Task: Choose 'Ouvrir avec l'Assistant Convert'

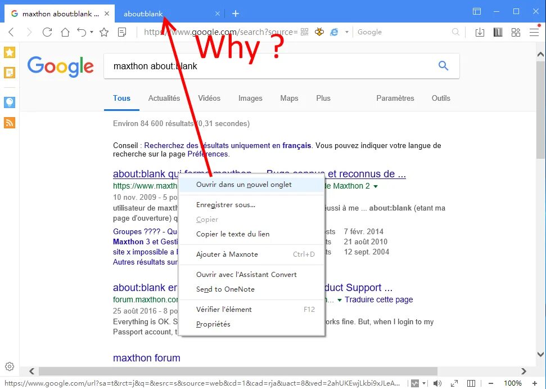Action: point(251,274)
